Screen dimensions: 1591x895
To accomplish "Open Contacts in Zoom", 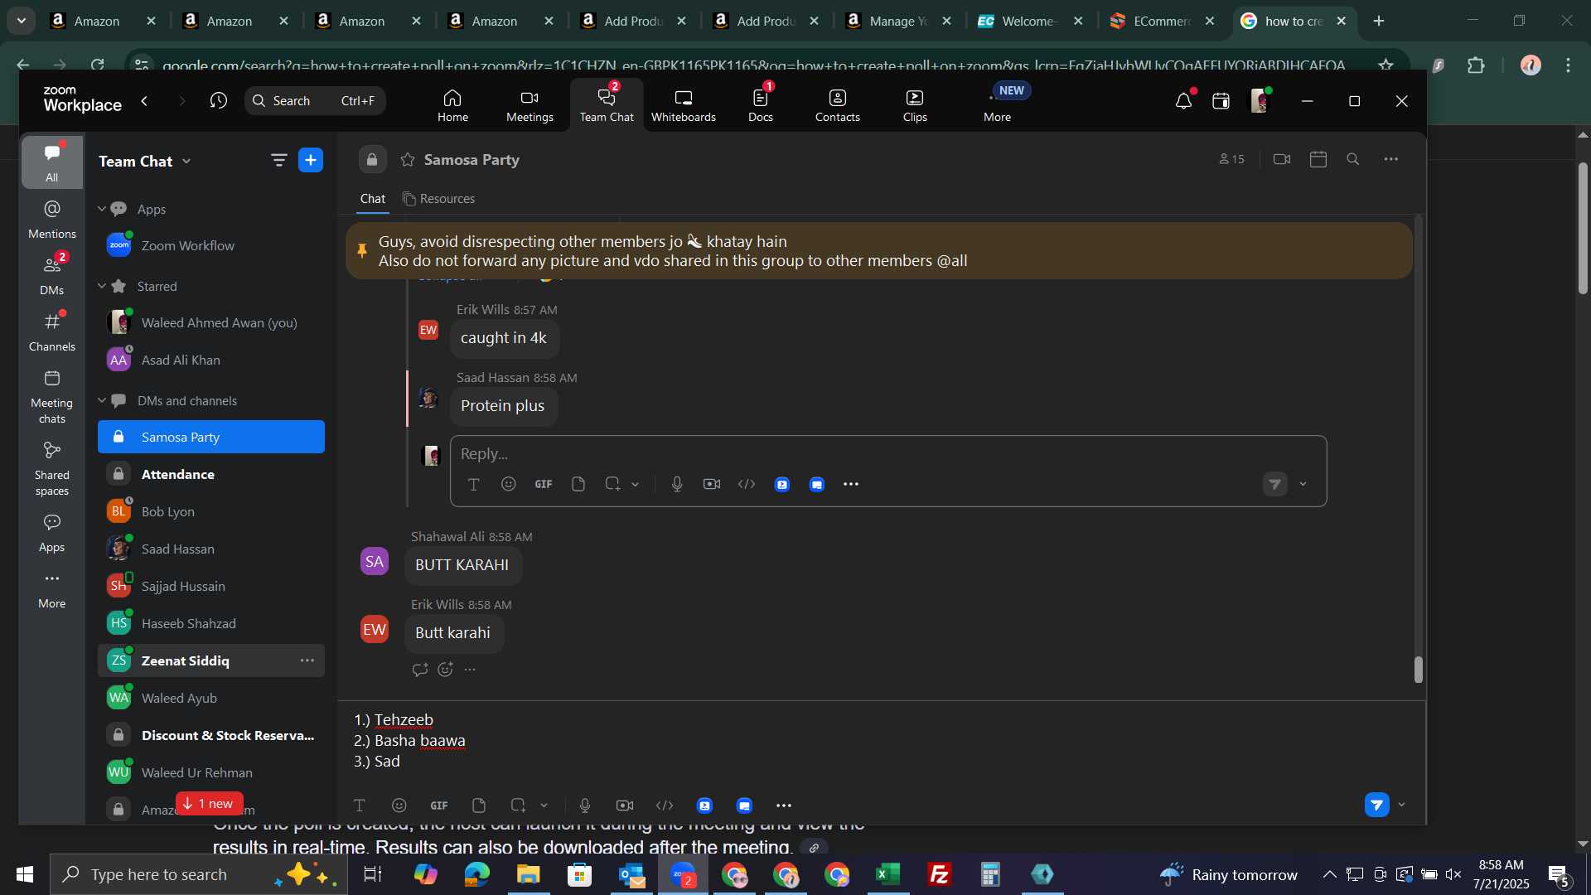I will pos(837,106).
